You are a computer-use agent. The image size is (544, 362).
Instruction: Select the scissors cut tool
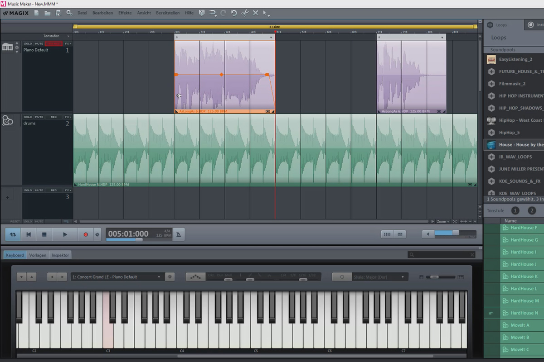[x=245, y=13]
